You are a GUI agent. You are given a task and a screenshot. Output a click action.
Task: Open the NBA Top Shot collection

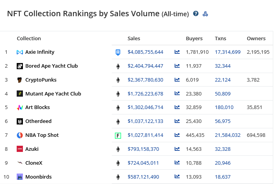tap(42, 135)
